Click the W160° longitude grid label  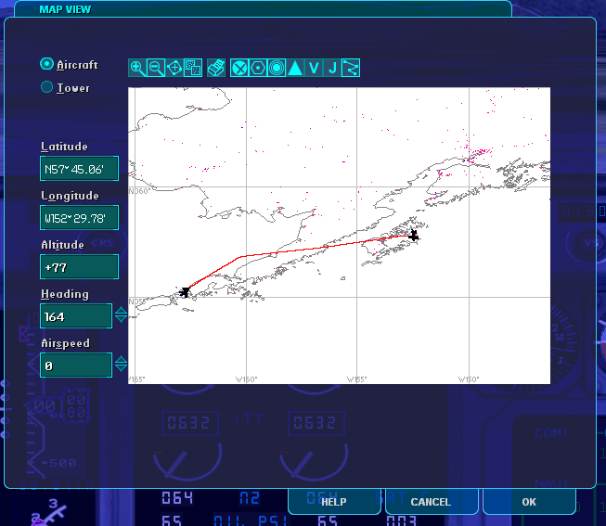(246, 379)
